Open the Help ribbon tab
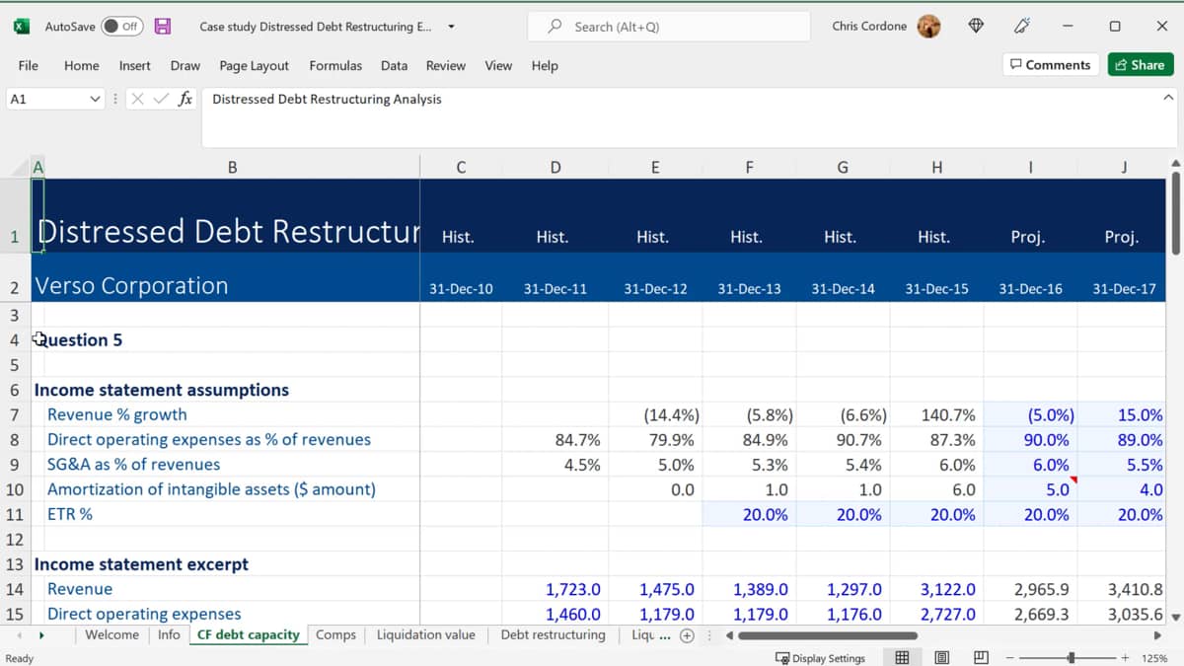The height and width of the screenshot is (666, 1184). point(545,65)
